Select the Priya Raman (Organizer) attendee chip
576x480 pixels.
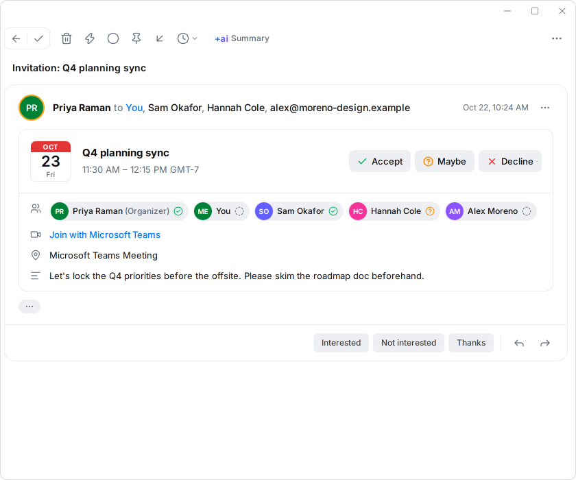tap(119, 211)
